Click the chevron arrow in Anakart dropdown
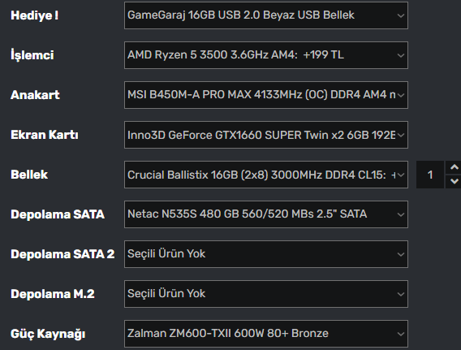 [x=400, y=95]
